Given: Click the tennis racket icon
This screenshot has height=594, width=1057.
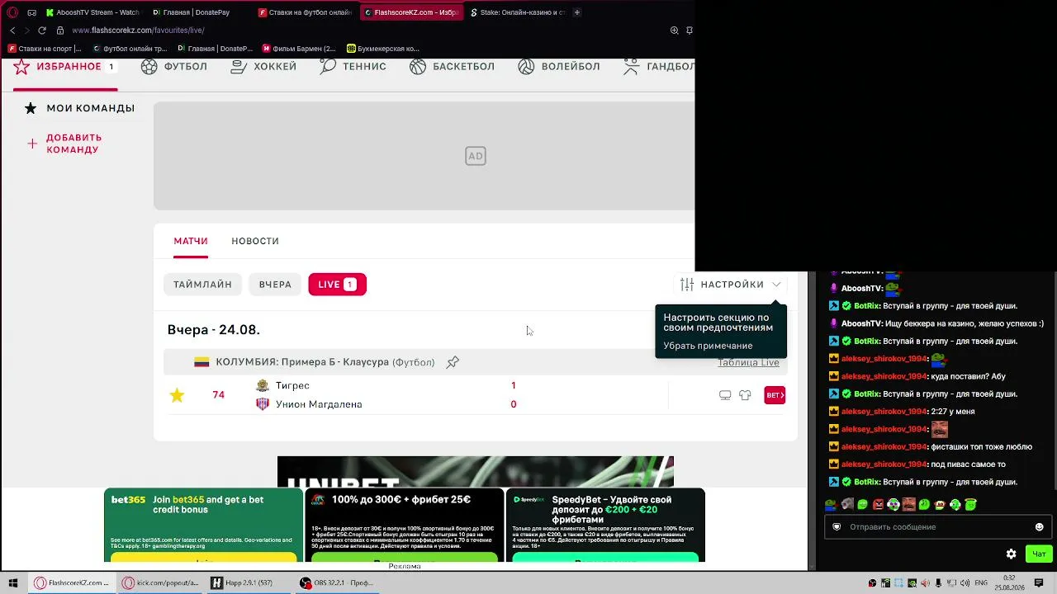Looking at the screenshot, I should click(328, 67).
